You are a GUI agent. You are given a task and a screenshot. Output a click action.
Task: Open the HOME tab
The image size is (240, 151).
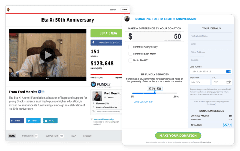click(12, 136)
